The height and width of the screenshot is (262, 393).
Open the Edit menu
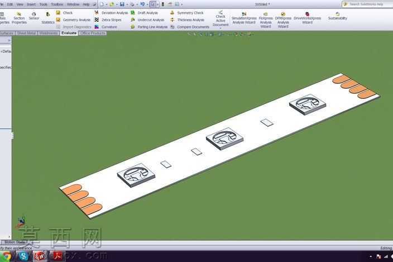click(10, 4)
